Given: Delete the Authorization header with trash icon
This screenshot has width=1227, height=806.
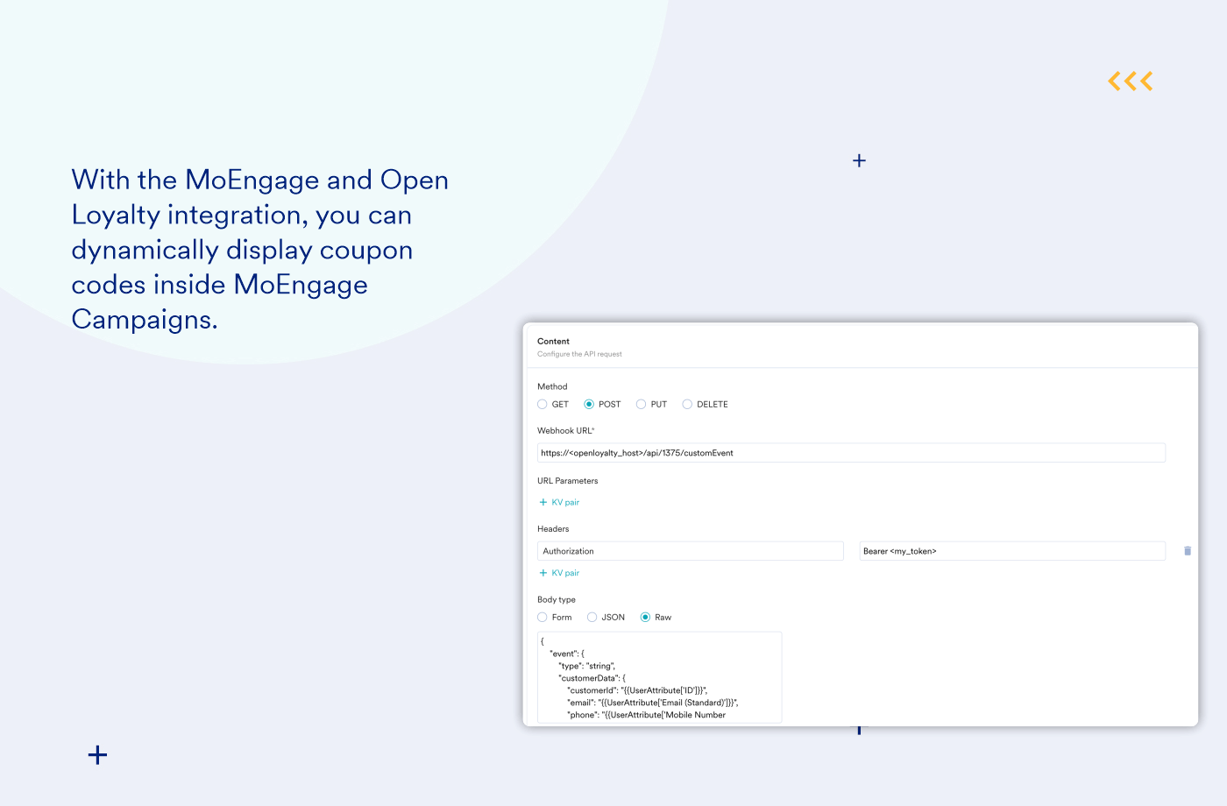Looking at the screenshot, I should click(1188, 551).
